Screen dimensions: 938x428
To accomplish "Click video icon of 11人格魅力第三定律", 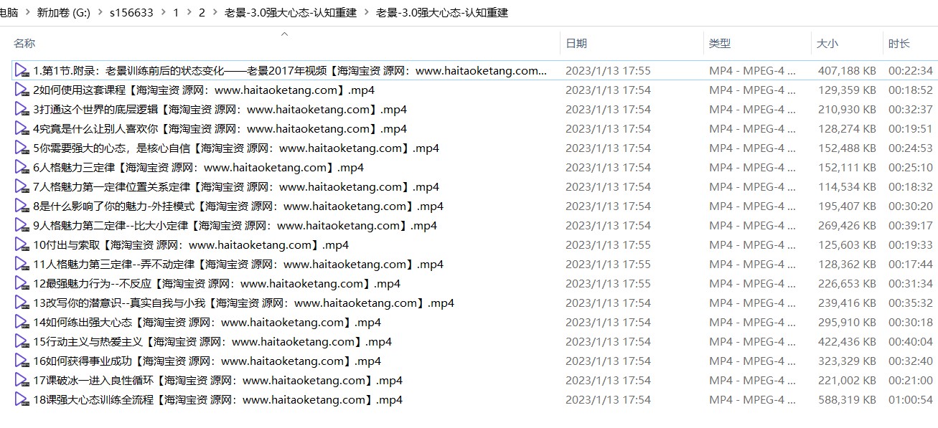I will pyautogui.click(x=22, y=265).
